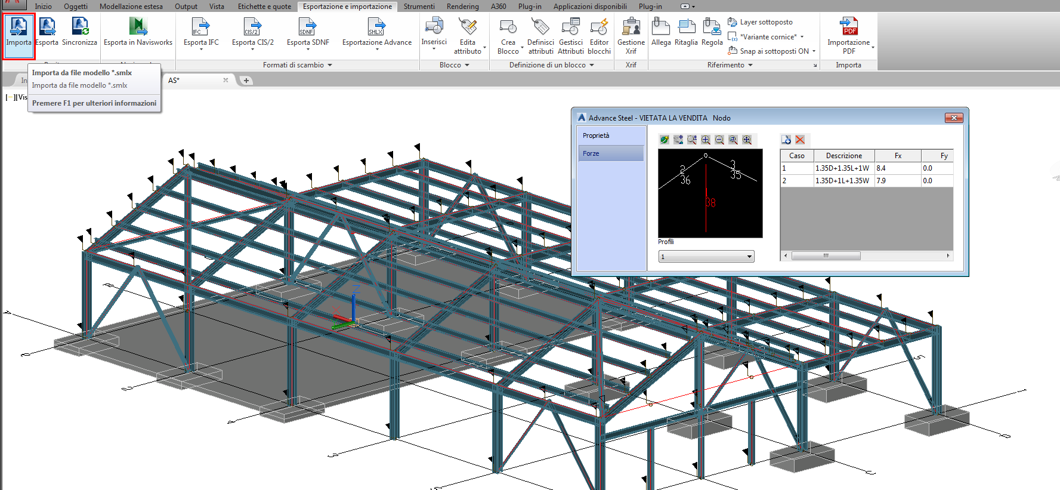Click the Regola adjust tool
1060x490 pixels.
[712, 32]
